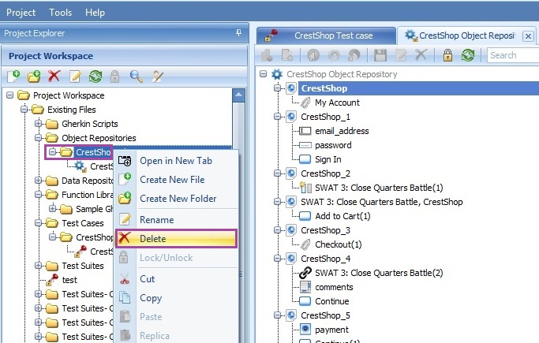Viewport: 539px width, 343px height.
Task: Click the Project Explorer scrollbar up arrow
Action: coord(238,95)
